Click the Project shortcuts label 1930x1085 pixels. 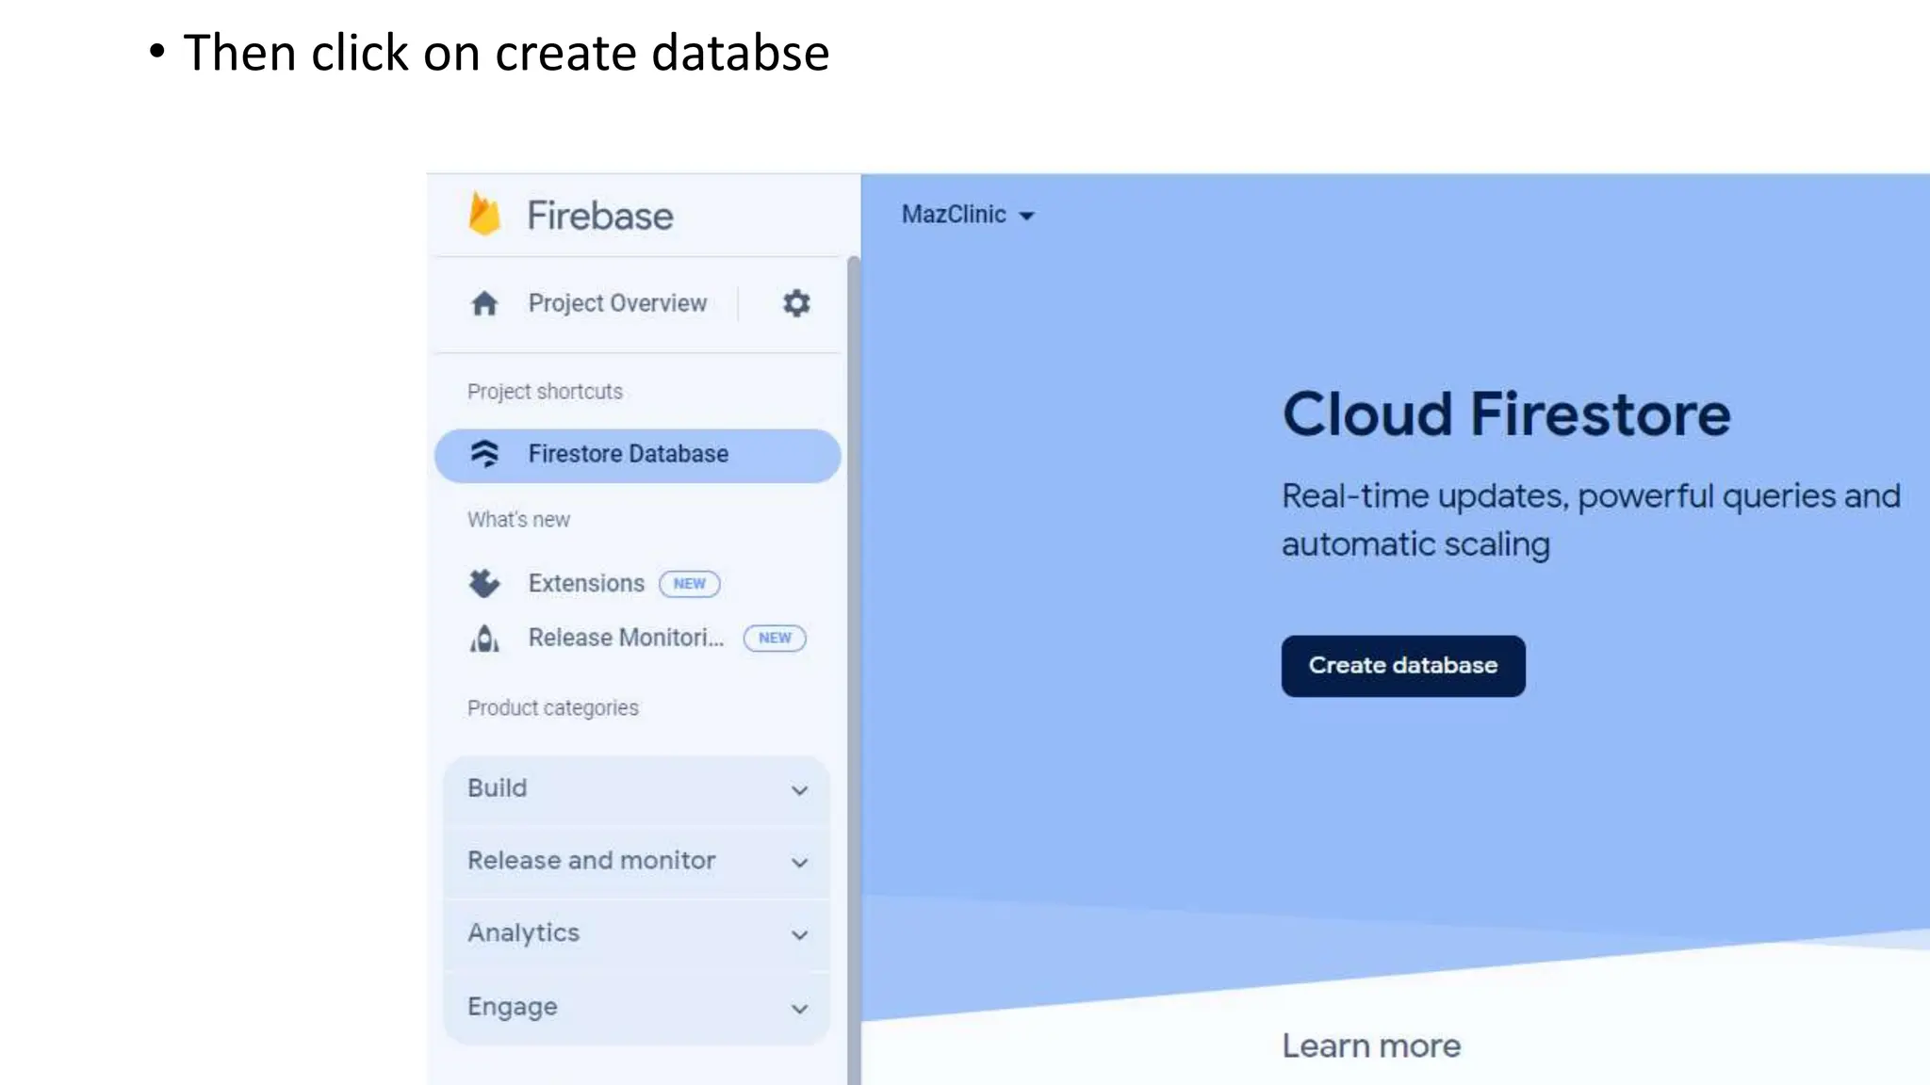point(545,392)
